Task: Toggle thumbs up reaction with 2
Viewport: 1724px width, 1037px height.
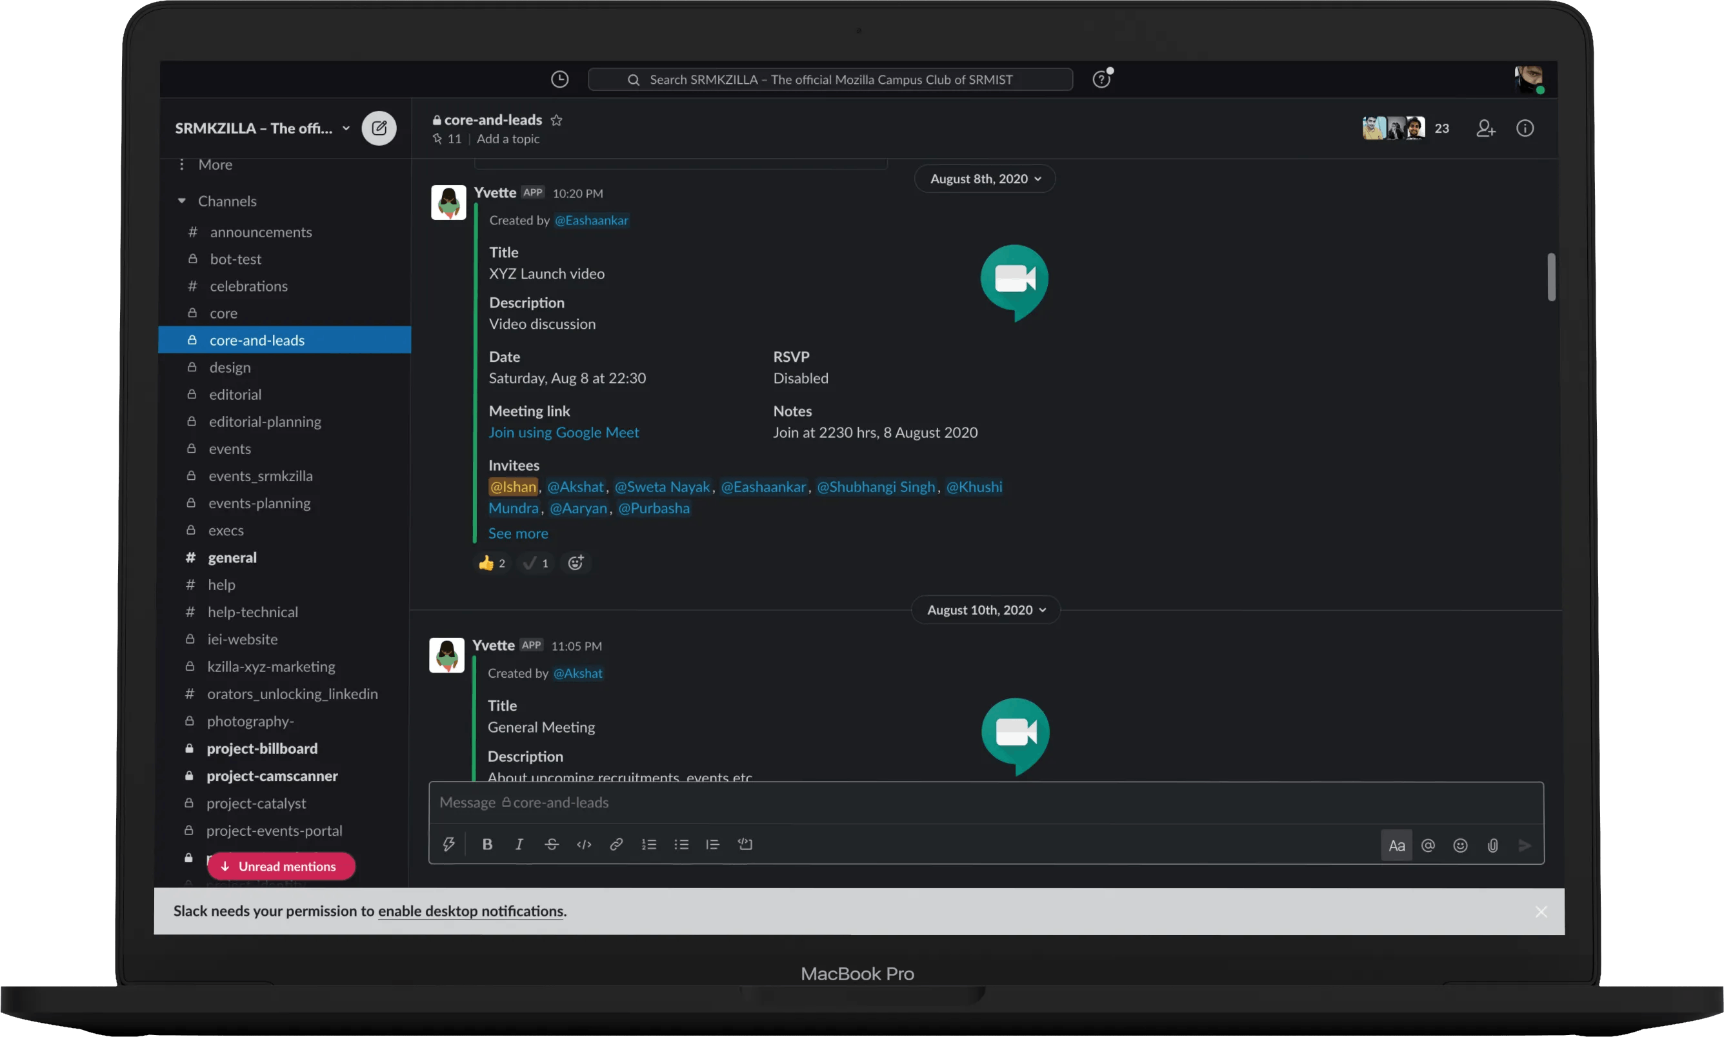Action: click(492, 563)
